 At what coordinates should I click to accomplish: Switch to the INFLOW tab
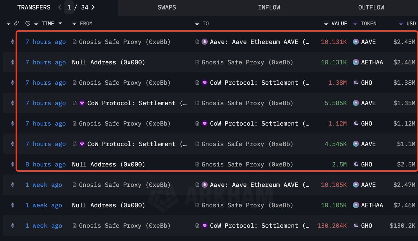[269, 7]
